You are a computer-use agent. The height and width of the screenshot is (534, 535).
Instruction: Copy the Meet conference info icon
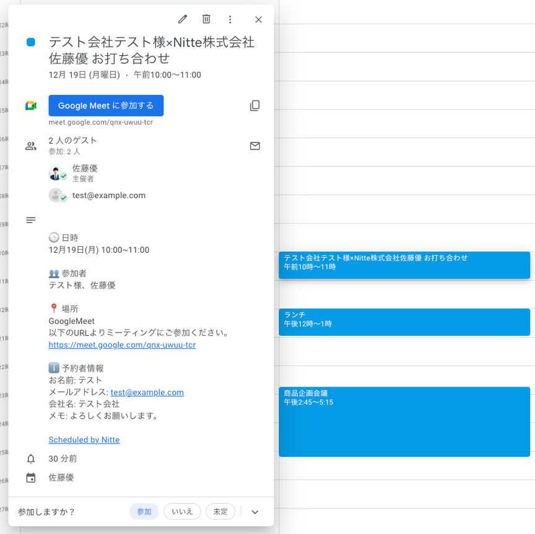pos(255,105)
